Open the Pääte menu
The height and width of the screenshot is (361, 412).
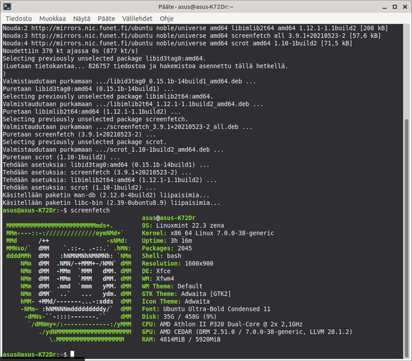[106, 19]
